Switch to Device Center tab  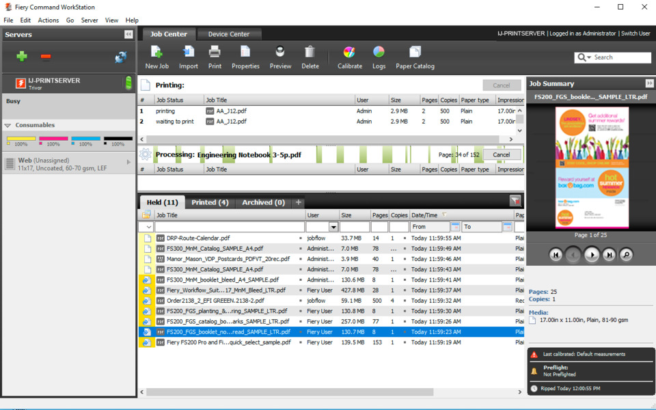coord(229,34)
